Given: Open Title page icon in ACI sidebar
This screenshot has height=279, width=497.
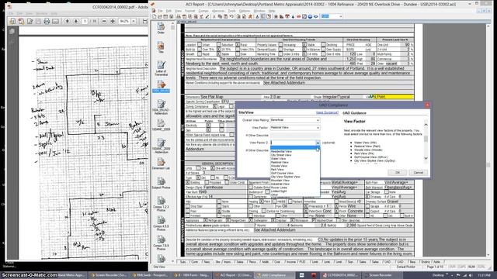Looking at the screenshot, I should (x=161, y=47).
